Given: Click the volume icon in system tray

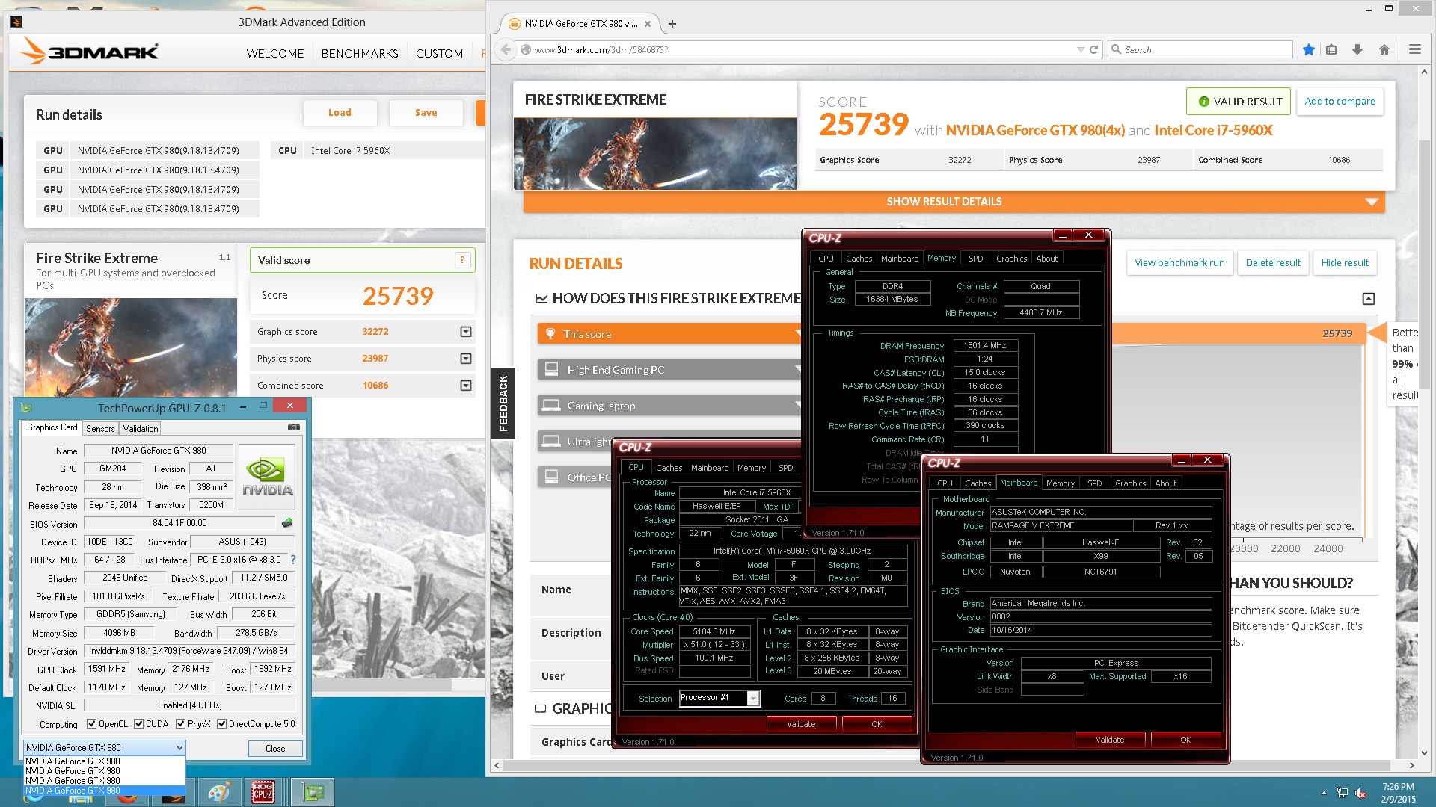Looking at the screenshot, I should [x=1361, y=793].
